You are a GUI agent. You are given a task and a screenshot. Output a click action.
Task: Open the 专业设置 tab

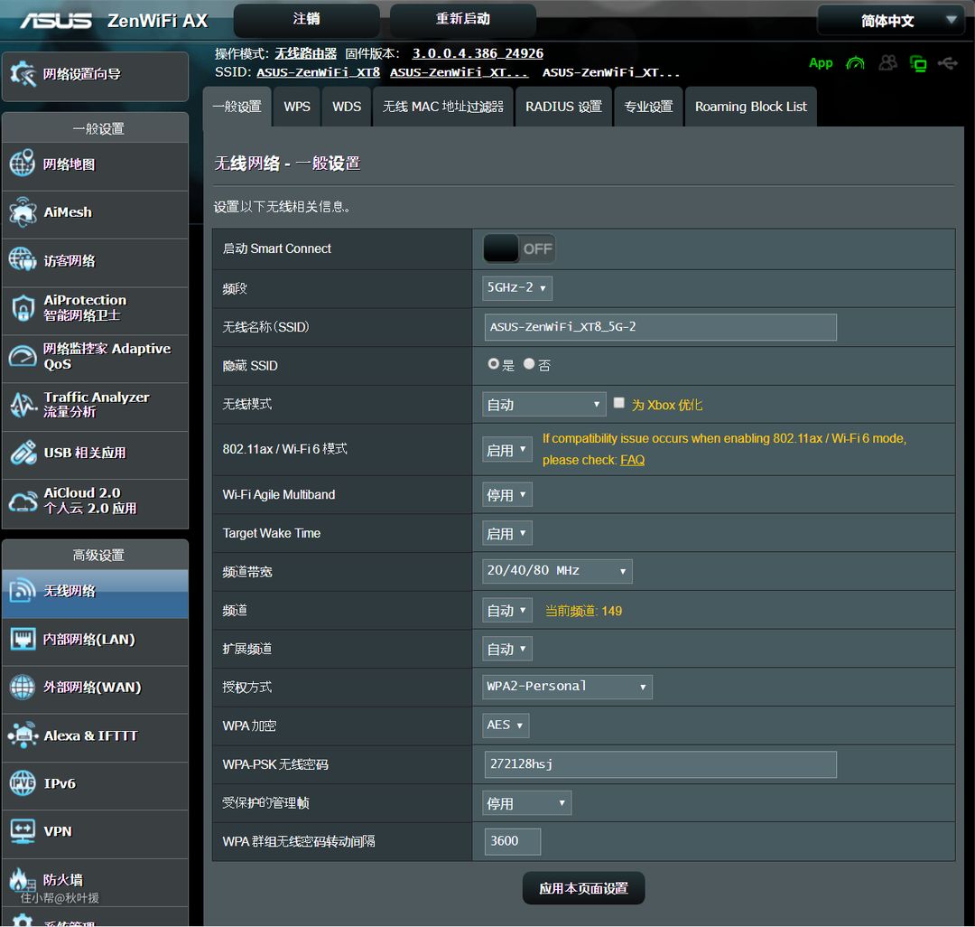[x=648, y=107]
